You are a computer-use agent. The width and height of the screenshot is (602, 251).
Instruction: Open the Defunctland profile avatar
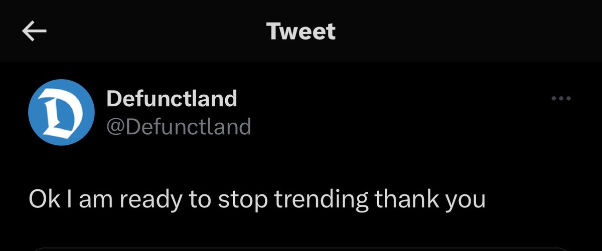point(61,112)
